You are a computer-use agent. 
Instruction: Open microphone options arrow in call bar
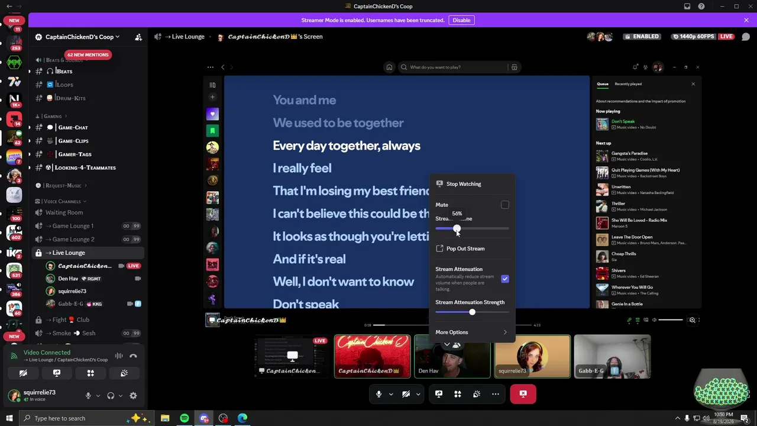point(391,394)
